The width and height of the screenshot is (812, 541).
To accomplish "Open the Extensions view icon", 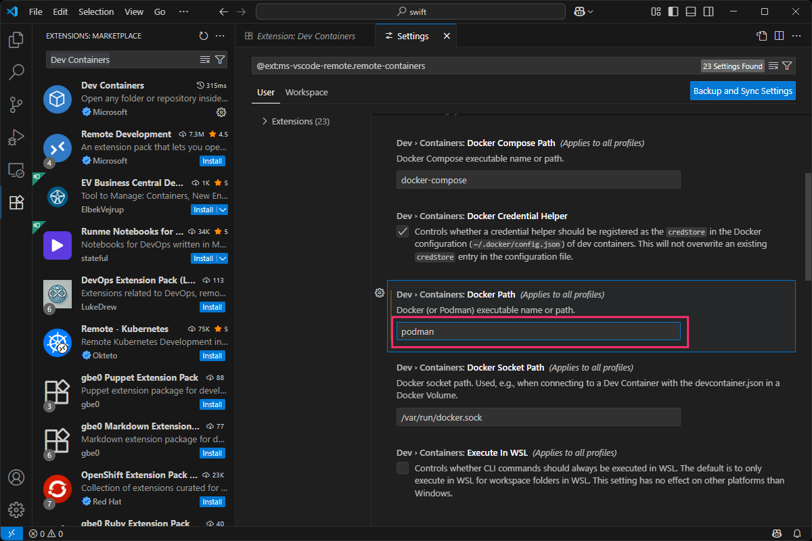I will click(16, 202).
